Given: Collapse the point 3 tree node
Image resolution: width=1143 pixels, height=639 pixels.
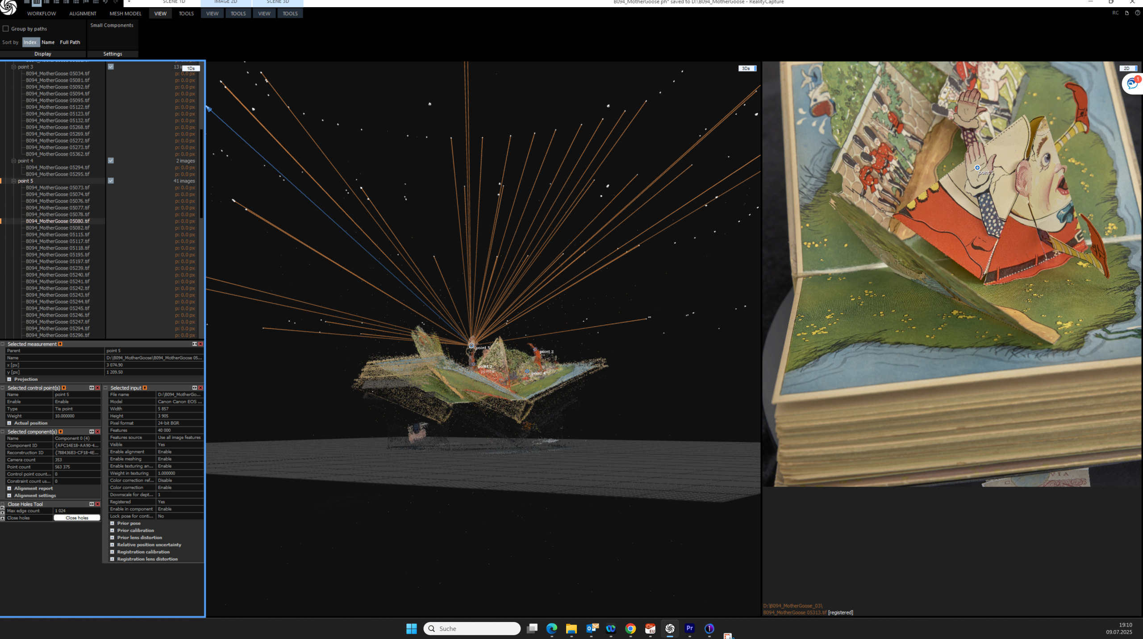Looking at the screenshot, I should pyautogui.click(x=14, y=66).
